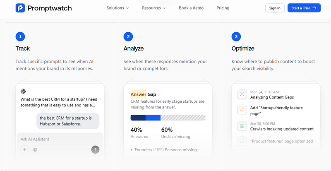Click the pencil edit icon beside Add Startup-friendly
This screenshot has height=171, width=331.
click(x=242, y=109)
